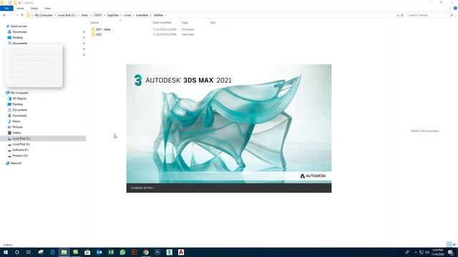Click the My Computer breadcrumb segment
This screenshot has width=458, height=257.
pyautogui.click(x=44, y=15)
